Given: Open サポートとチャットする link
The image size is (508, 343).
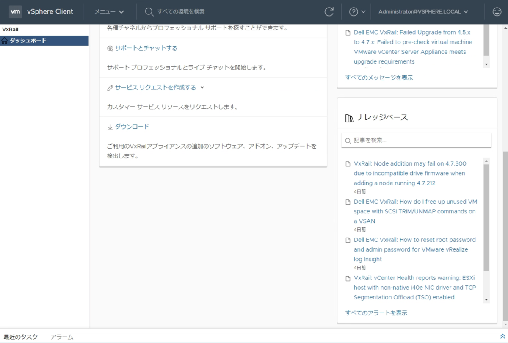Looking at the screenshot, I should tap(146, 48).
